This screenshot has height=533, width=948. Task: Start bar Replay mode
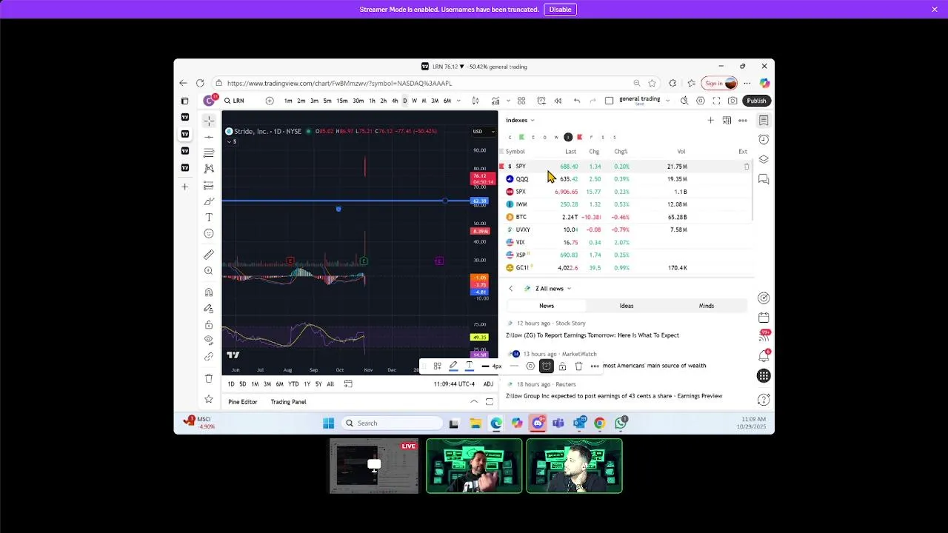coord(558,101)
